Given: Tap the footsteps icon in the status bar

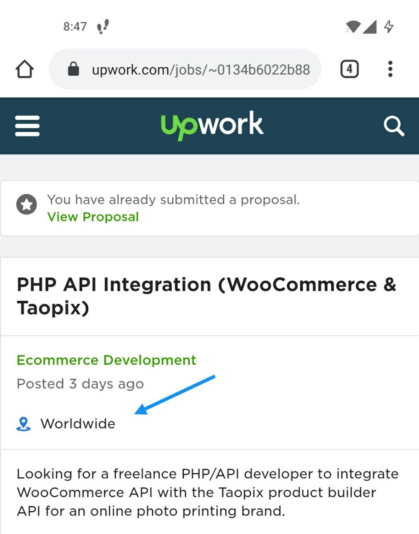Looking at the screenshot, I should coord(103,27).
